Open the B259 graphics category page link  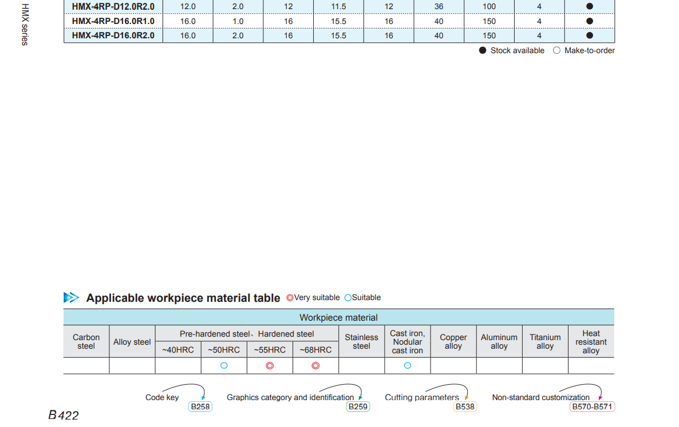(358, 407)
